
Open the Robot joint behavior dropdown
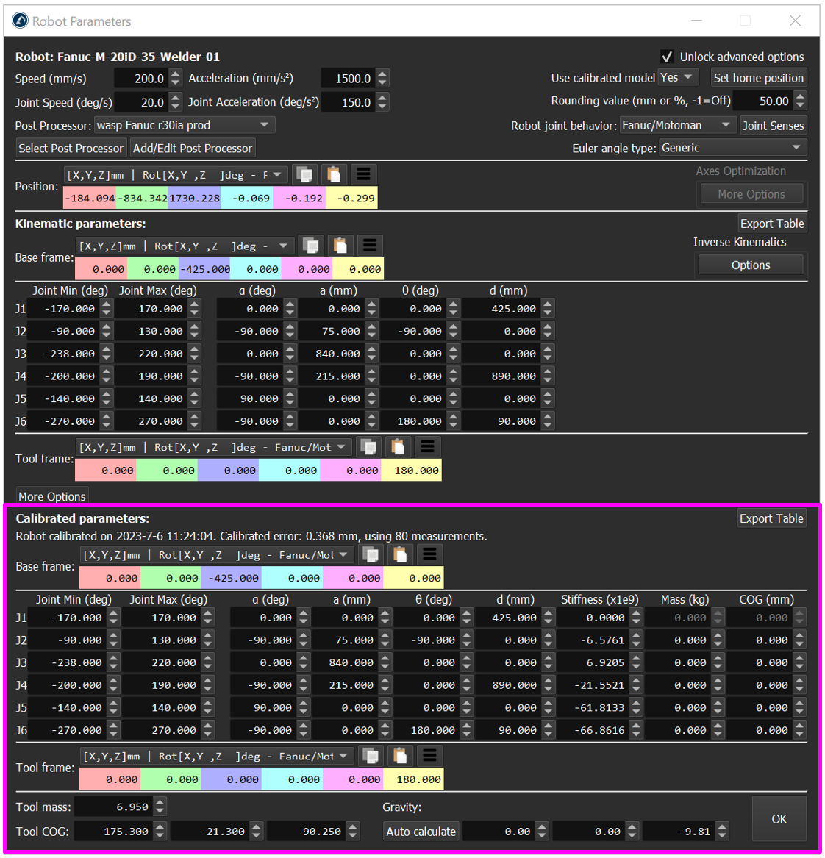[x=676, y=125]
